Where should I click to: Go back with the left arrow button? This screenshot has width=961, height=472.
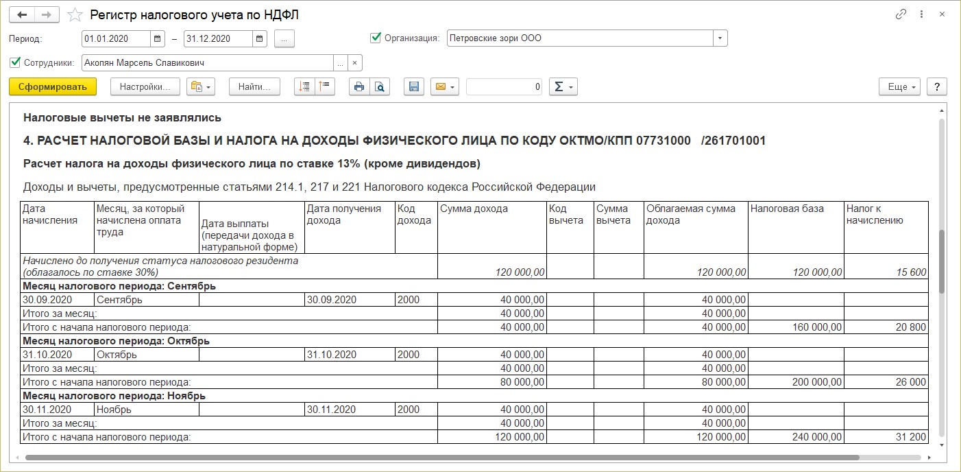22,14
